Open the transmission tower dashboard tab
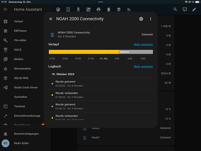 (x=78, y=9)
